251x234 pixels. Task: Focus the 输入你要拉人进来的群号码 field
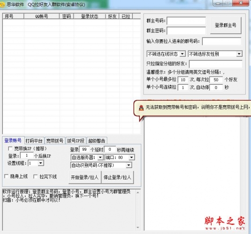(x=222, y=41)
